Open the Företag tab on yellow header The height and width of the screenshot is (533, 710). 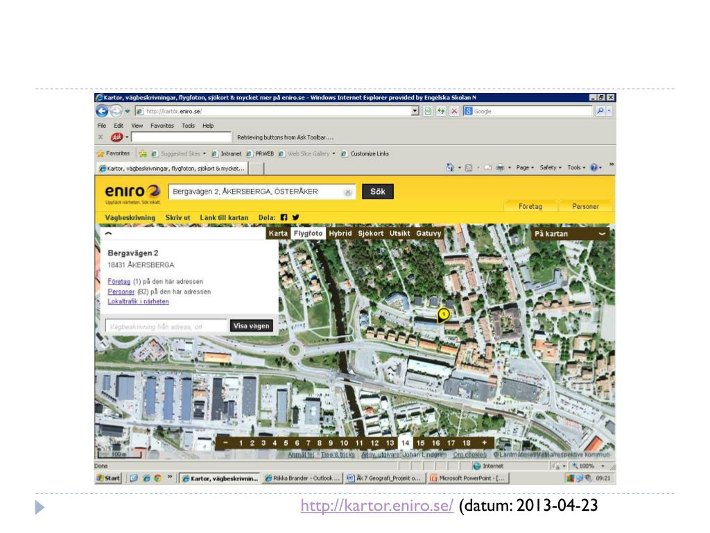[530, 206]
